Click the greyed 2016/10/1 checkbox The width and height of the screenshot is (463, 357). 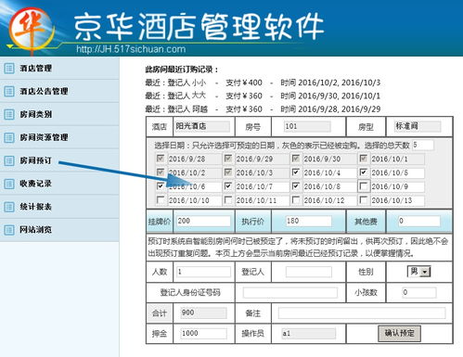point(364,159)
